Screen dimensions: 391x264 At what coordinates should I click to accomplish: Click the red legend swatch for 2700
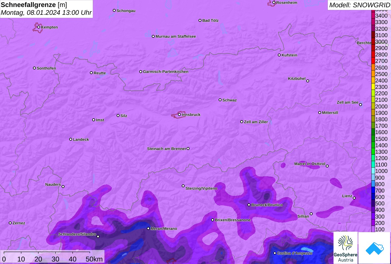[373, 61]
